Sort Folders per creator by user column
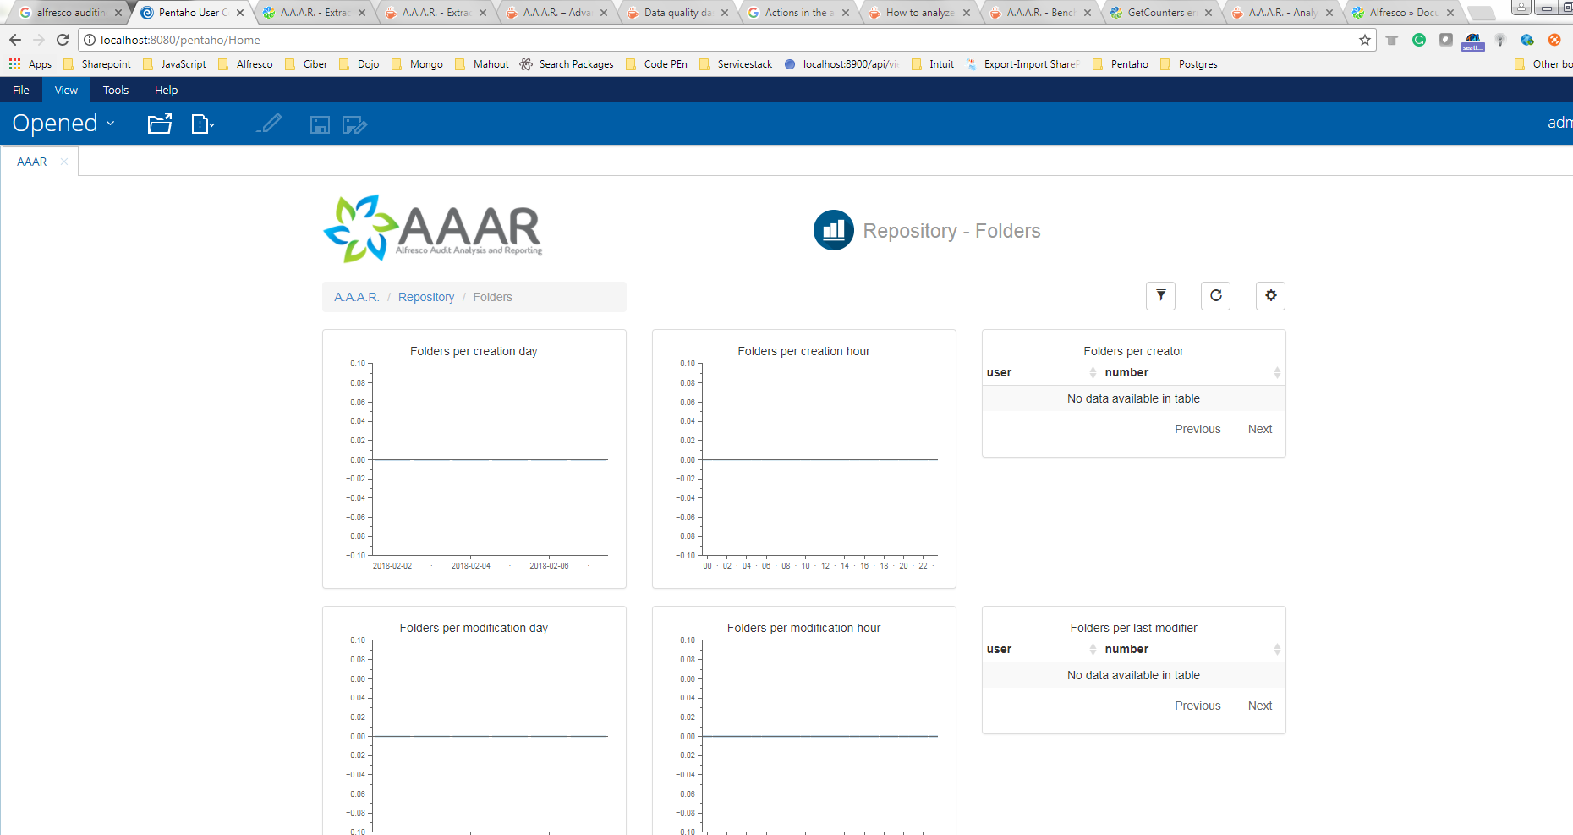The height and width of the screenshot is (835, 1573). point(1041,372)
